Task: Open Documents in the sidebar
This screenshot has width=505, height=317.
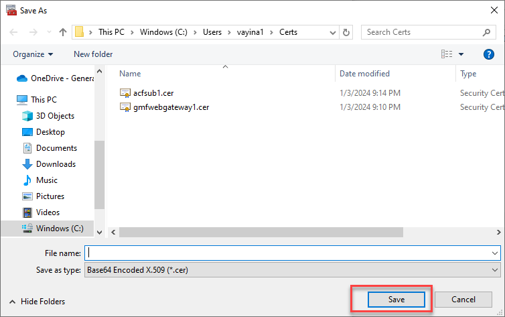Action: tap(50, 148)
